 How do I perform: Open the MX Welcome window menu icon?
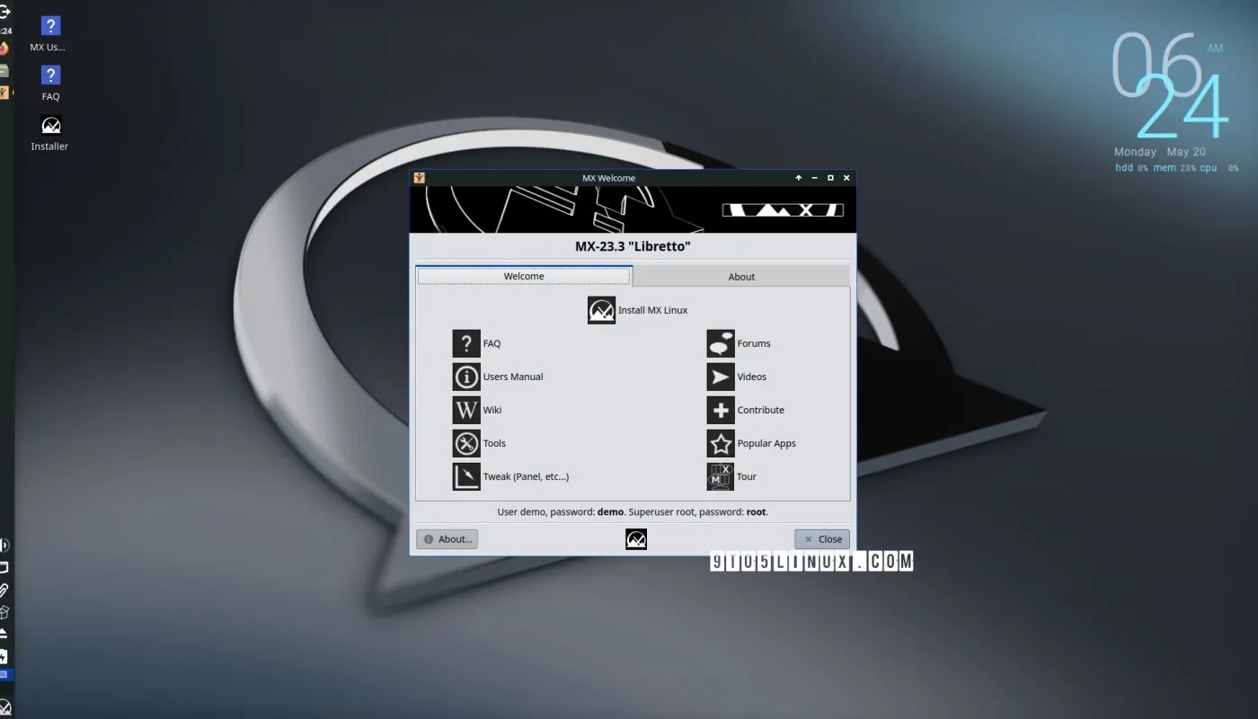point(419,178)
